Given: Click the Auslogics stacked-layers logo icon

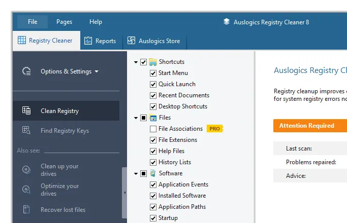Looking at the screenshot, I should (x=227, y=22).
